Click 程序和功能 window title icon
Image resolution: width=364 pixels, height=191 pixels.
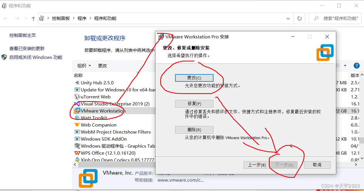point(4,6)
